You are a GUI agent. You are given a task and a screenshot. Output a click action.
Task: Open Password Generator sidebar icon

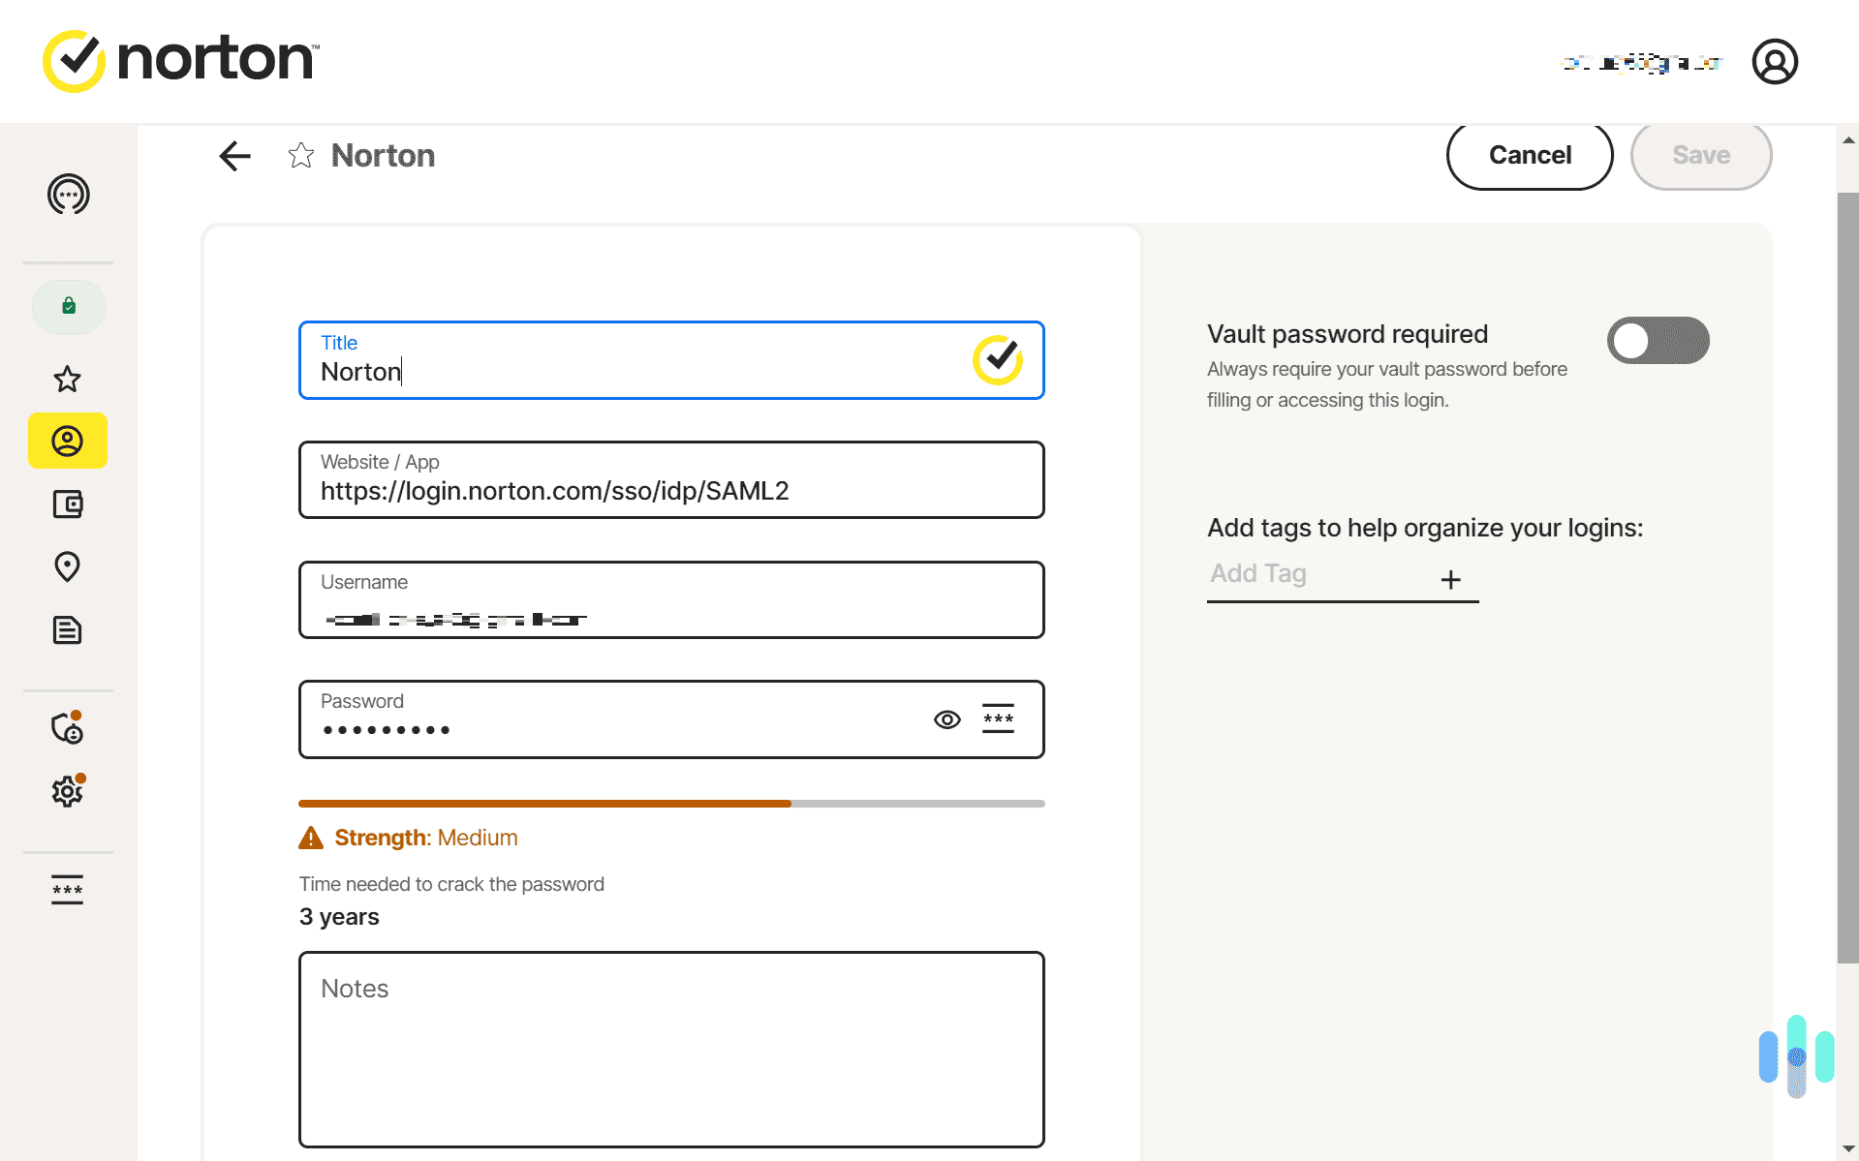(68, 890)
